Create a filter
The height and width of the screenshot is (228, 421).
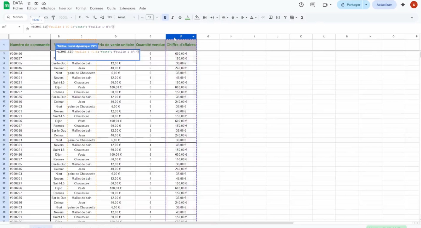pos(285,17)
